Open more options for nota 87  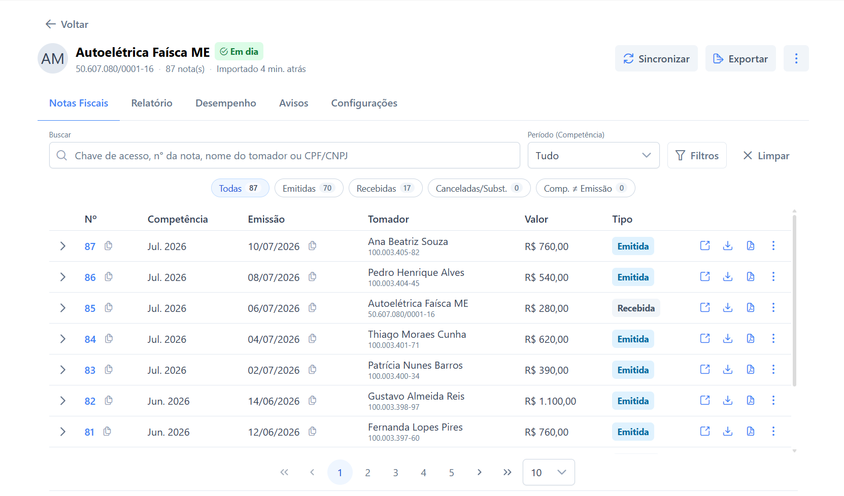[773, 246]
